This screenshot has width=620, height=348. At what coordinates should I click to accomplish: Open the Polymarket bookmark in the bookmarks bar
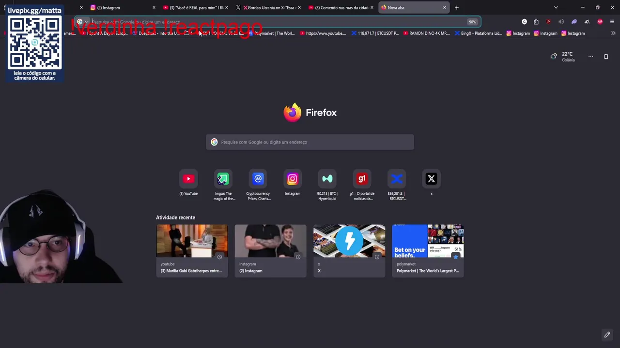[271, 33]
